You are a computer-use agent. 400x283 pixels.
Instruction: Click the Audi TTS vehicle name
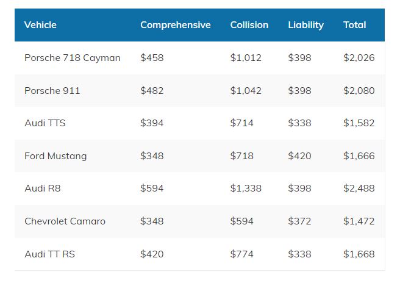click(45, 123)
